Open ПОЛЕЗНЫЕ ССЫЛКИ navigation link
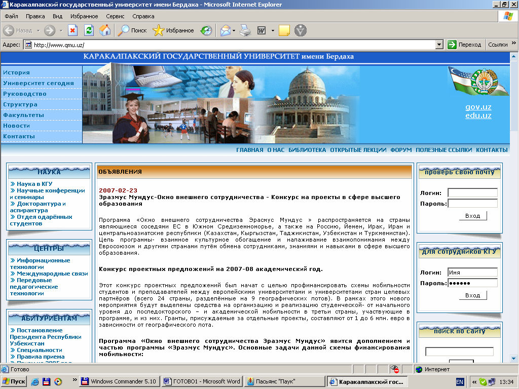The width and height of the screenshot is (519, 389). pyautogui.click(x=444, y=150)
